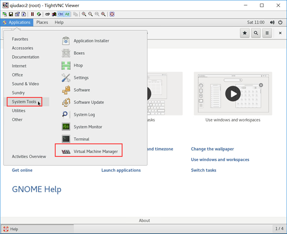Screen dimensions: 287x234
Task: Click the Zoom Out magnifier icon
Action: tap(90, 14)
